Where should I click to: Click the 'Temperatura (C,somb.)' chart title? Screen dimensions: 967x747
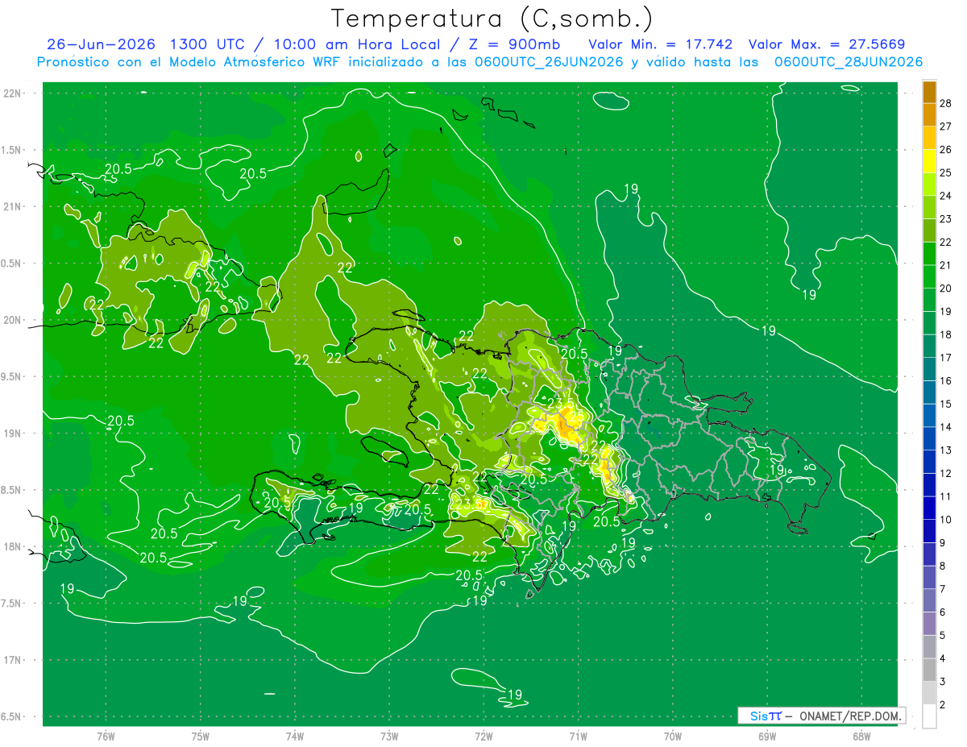tap(491, 19)
